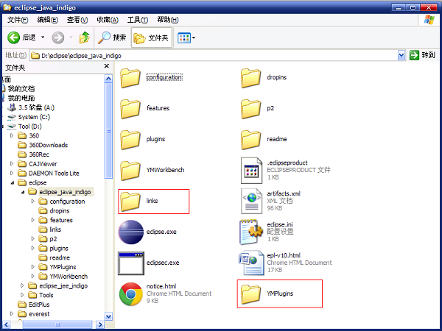Expand the everest tree node
The image size is (442, 331).
tap(12, 313)
